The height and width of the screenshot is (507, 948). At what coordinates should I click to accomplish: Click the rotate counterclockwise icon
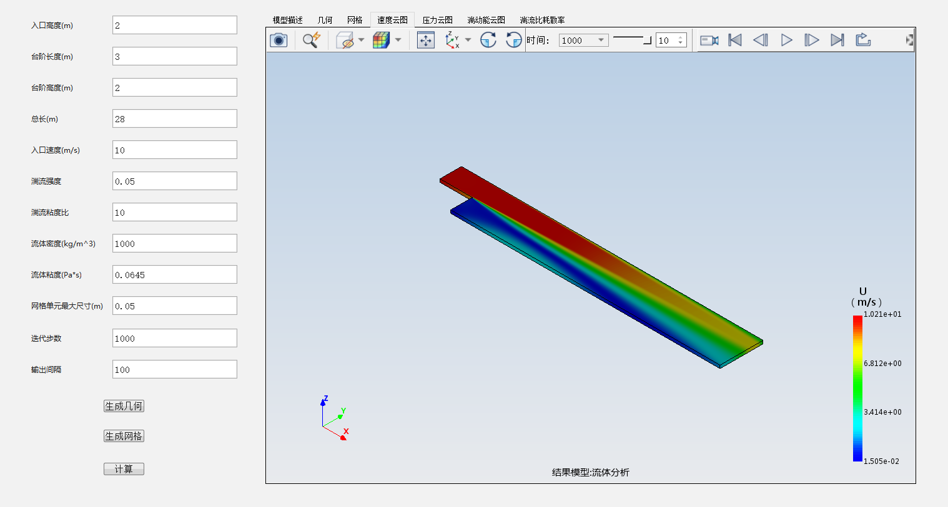(513, 41)
